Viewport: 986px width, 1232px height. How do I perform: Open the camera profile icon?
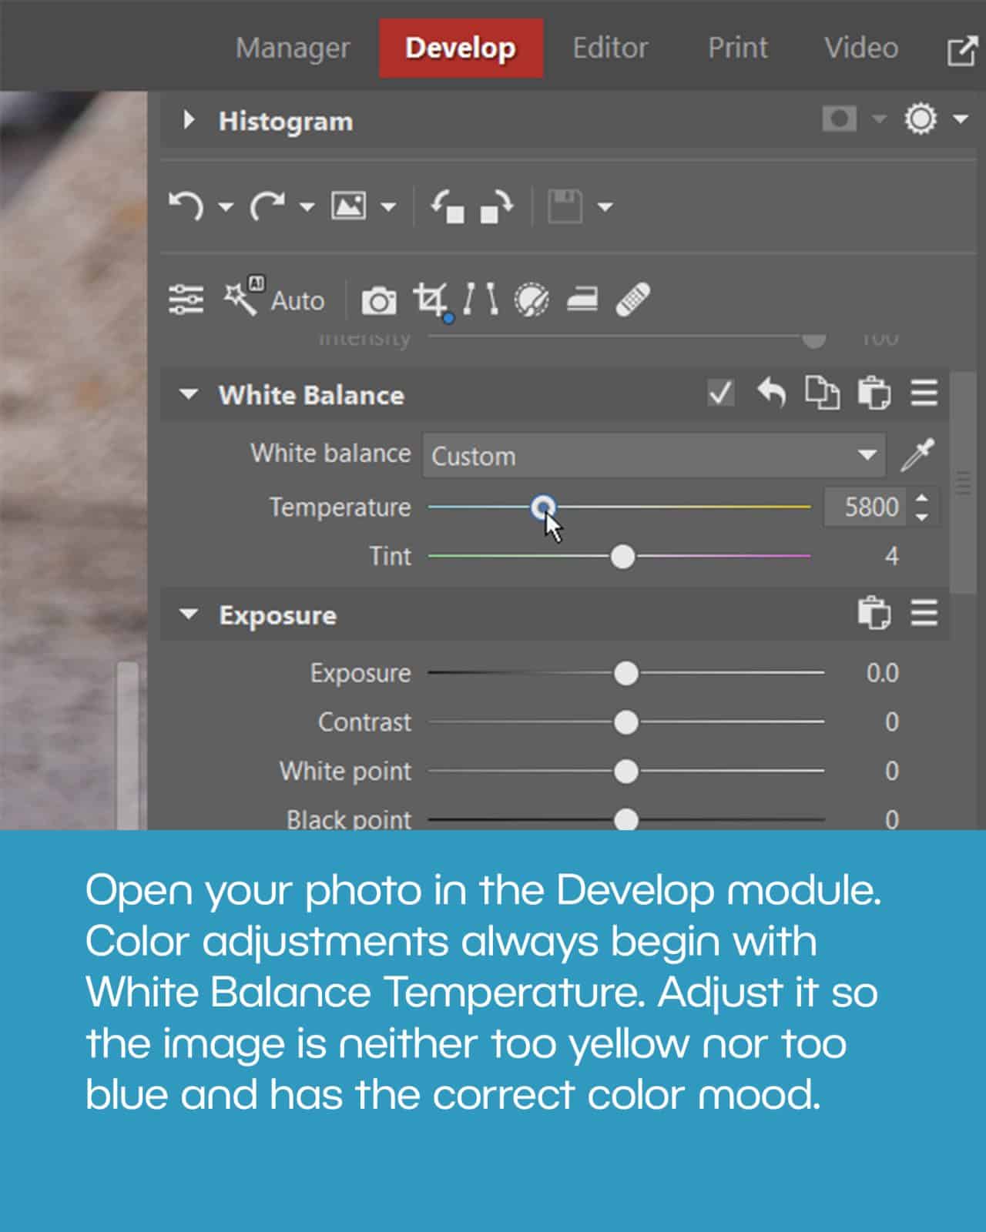378,300
